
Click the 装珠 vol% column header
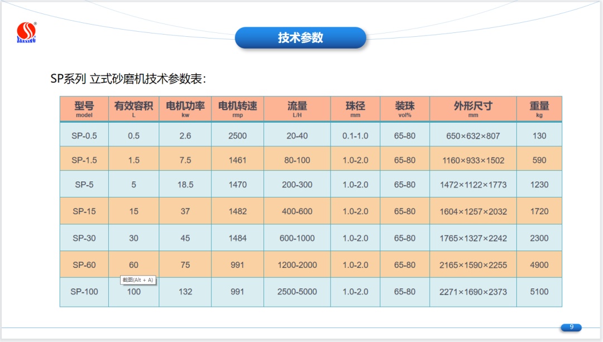[405, 109]
